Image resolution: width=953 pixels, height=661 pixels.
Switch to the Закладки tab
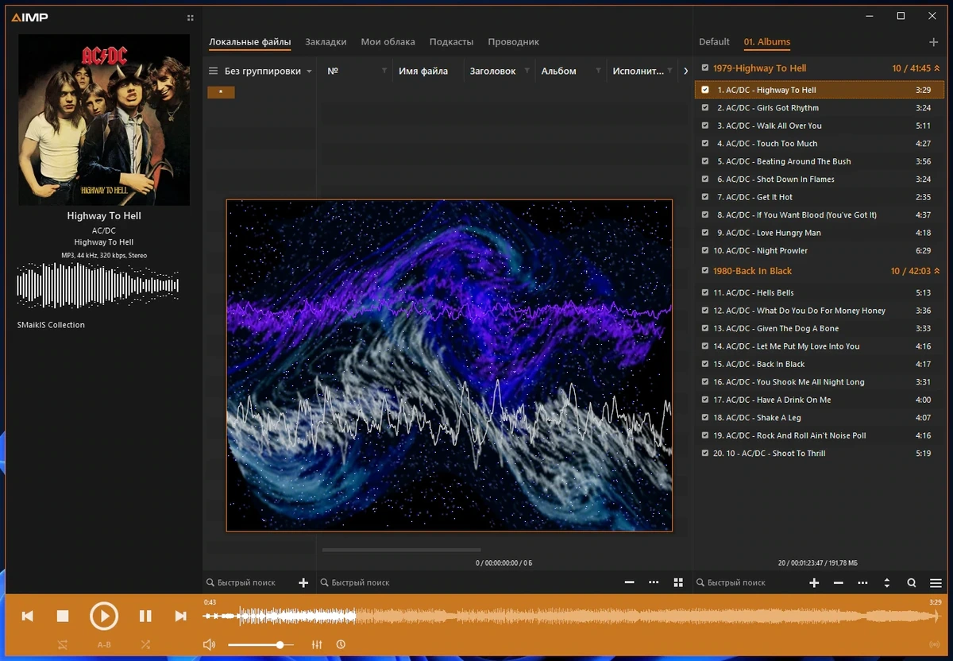point(326,42)
